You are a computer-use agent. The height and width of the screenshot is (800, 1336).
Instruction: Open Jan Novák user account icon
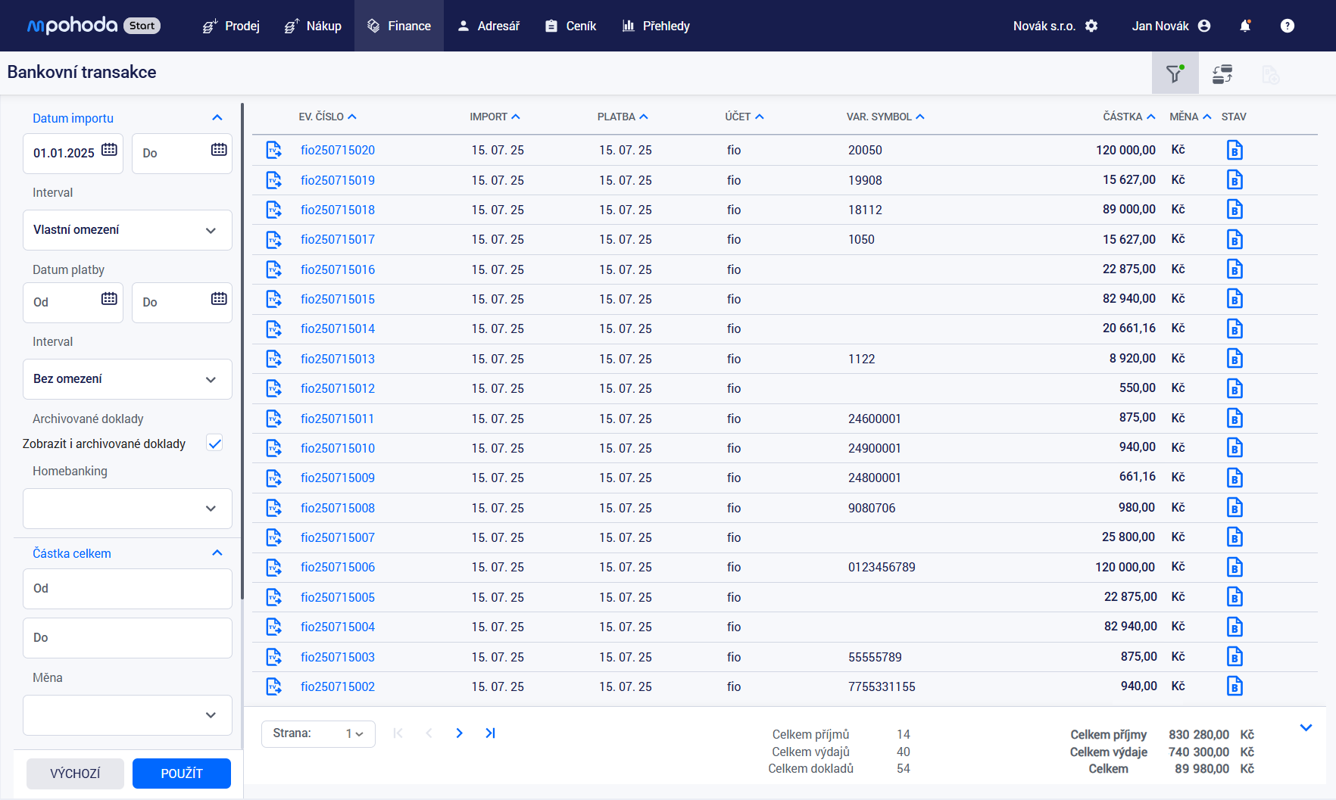pos(1204,26)
